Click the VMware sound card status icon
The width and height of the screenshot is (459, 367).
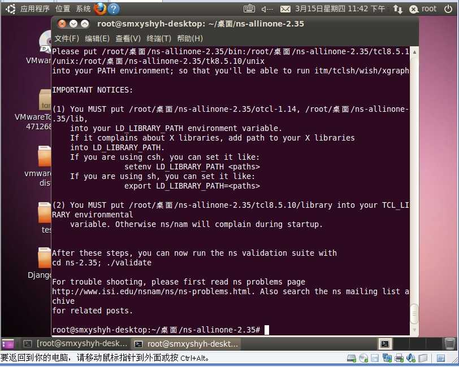coord(411,358)
